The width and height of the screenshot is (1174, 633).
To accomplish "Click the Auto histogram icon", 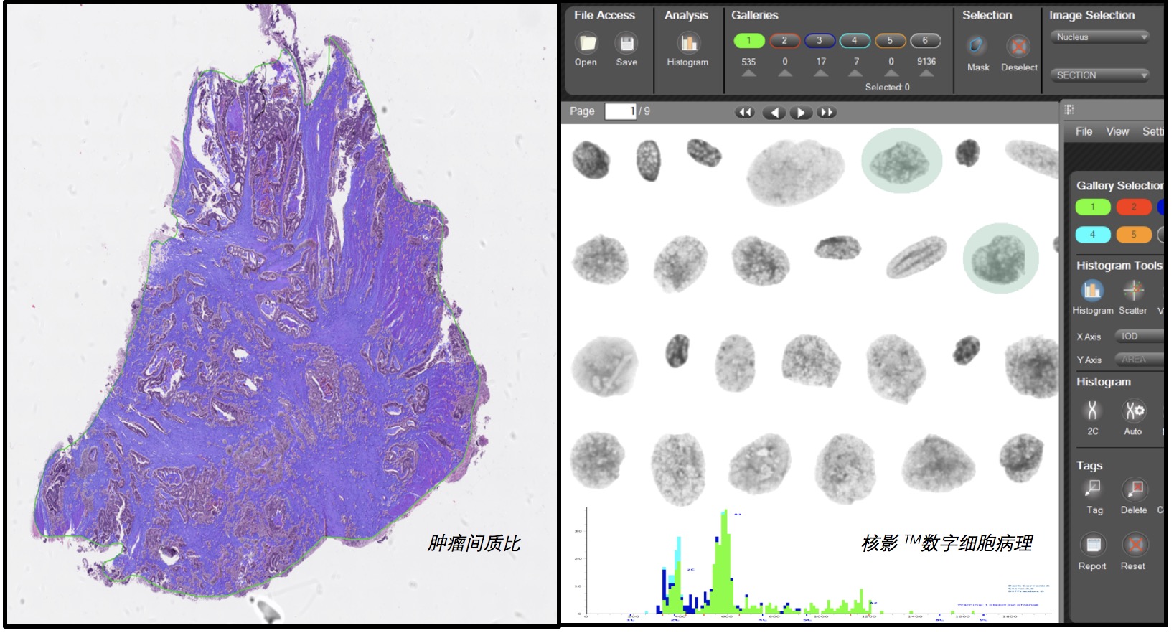I will click(x=1134, y=410).
